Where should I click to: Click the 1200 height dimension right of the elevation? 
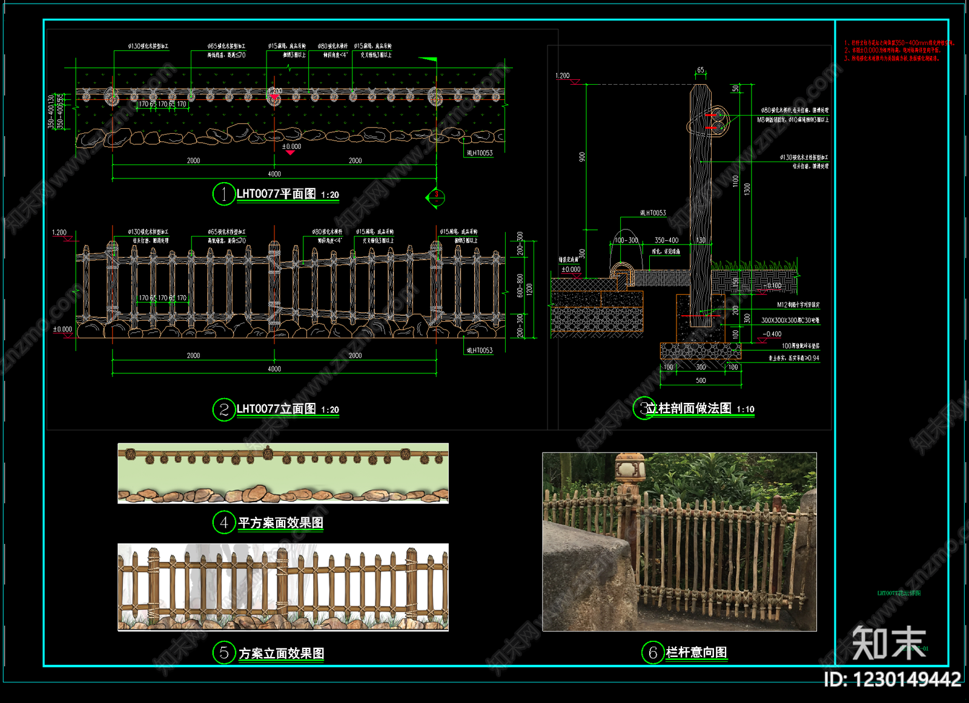tap(529, 289)
